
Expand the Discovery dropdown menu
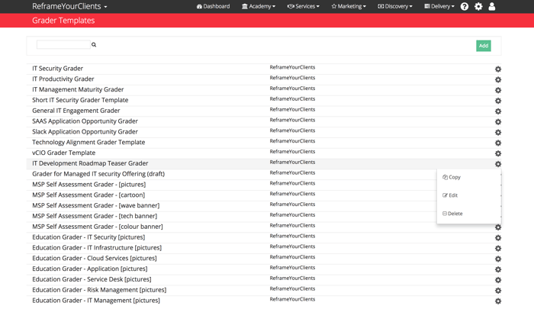[395, 6]
